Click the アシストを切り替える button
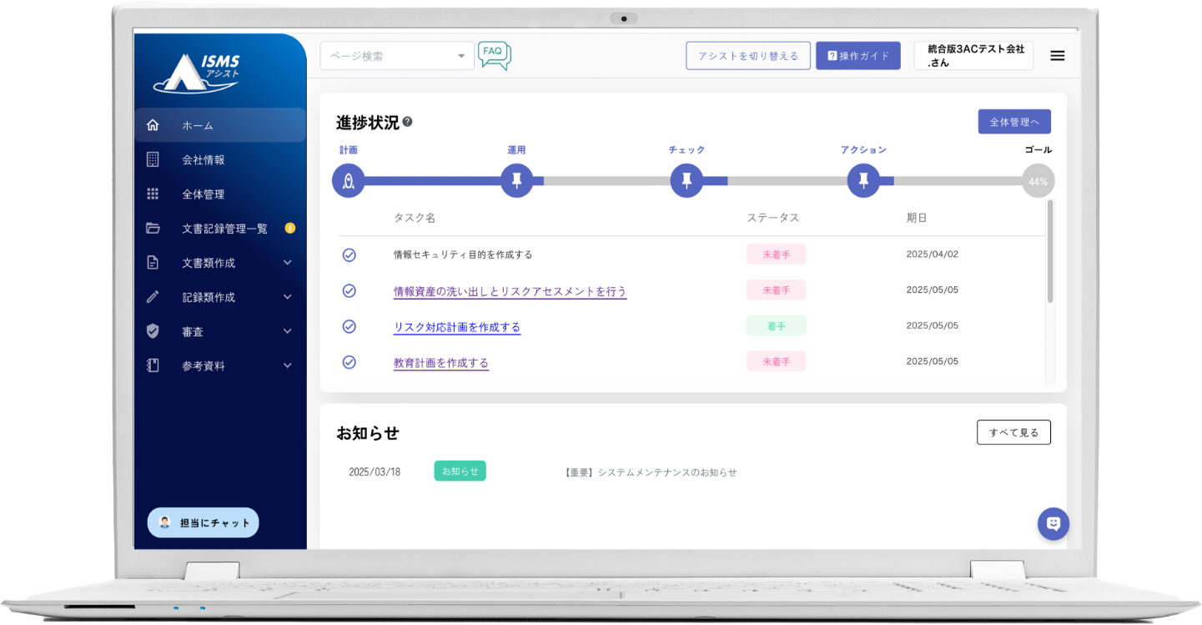Screen dimensions: 1202x625 748,56
